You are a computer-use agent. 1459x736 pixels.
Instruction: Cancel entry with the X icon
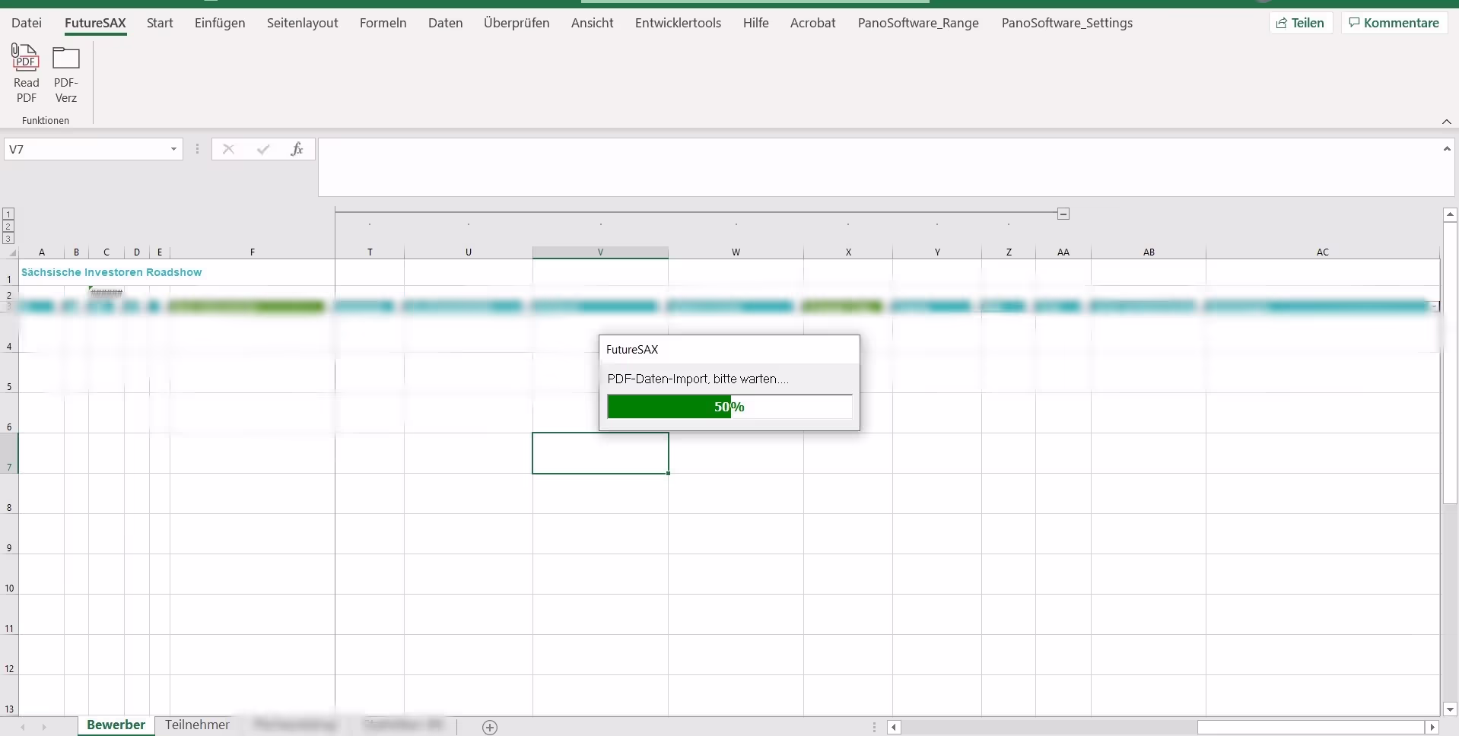(x=227, y=149)
